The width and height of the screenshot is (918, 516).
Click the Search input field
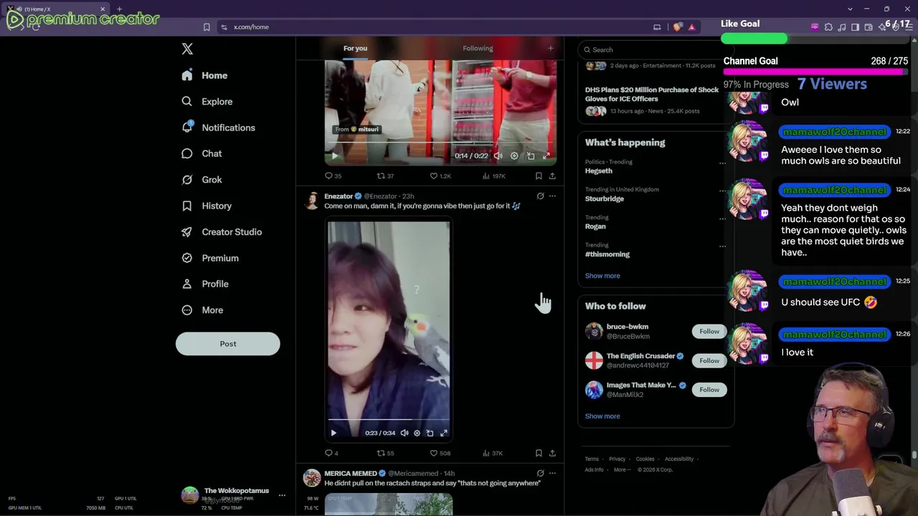[656, 49]
